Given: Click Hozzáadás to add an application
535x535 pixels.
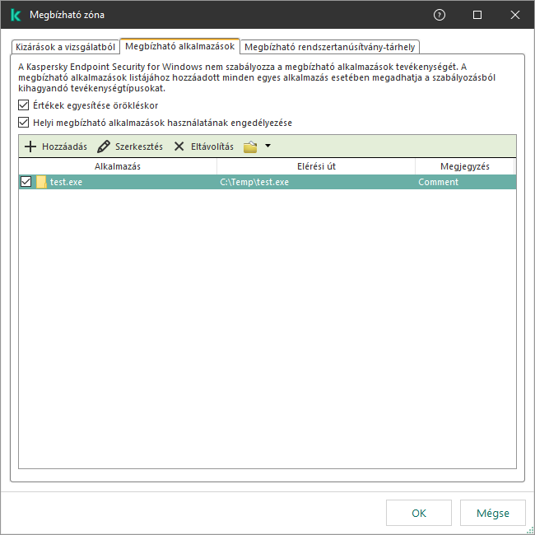Looking at the screenshot, I should tap(56, 147).
